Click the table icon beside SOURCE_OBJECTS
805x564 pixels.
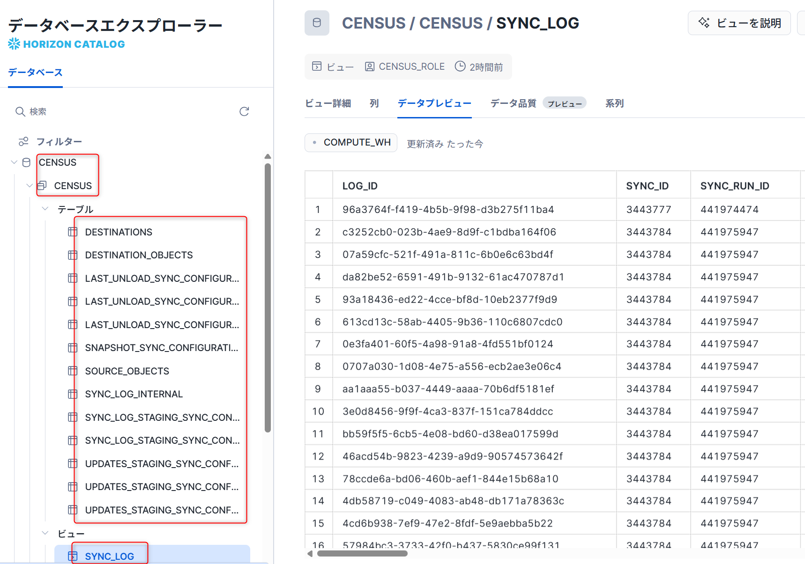tap(73, 371)
